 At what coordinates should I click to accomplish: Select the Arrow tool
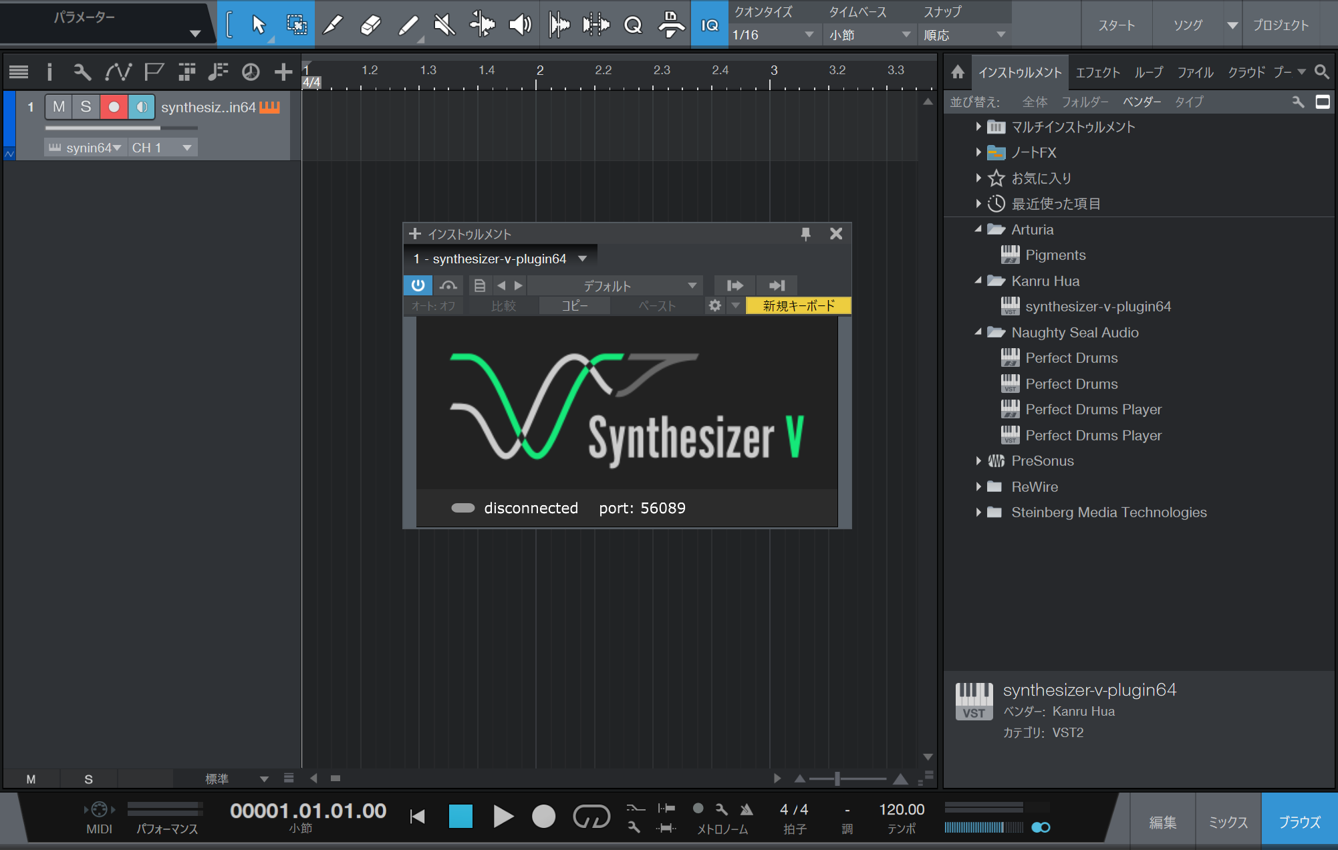click(x=258, y=25)
